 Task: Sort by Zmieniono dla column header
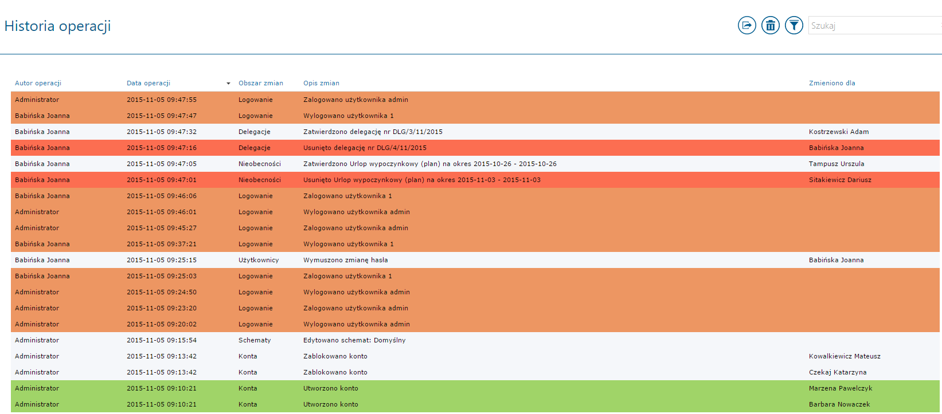tap(832, 83)
